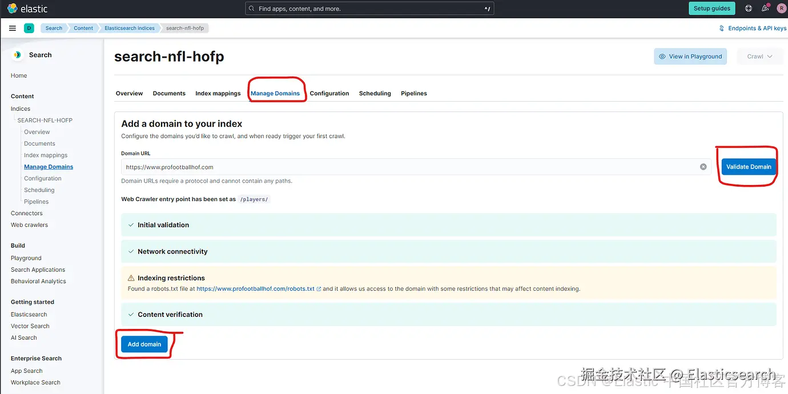This screenshot has width=788, height=394.
Task: Open Web crawlers in the sidebar
Action: pyautogui.click(x=29, y=225)
